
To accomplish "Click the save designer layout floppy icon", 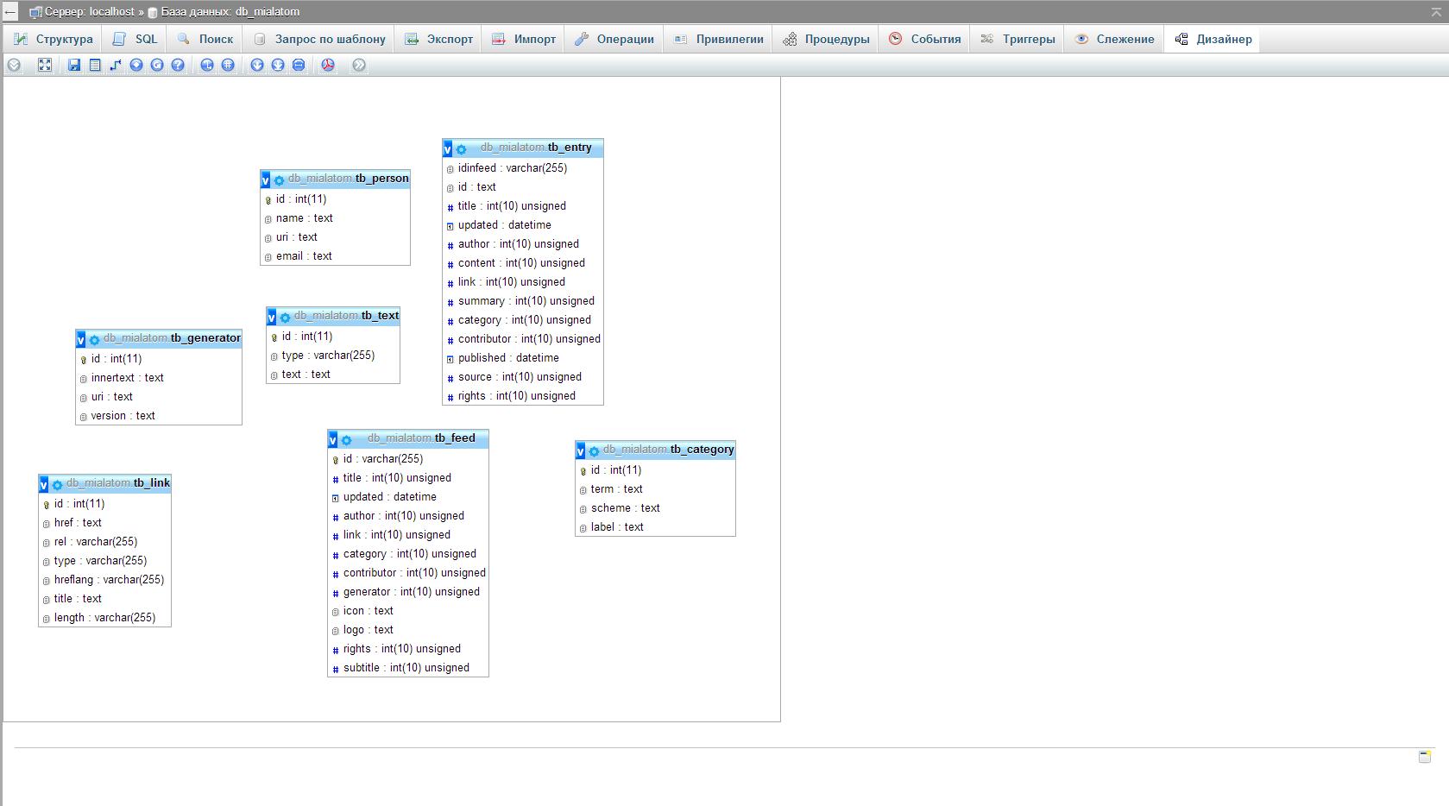I will [74, 65].
